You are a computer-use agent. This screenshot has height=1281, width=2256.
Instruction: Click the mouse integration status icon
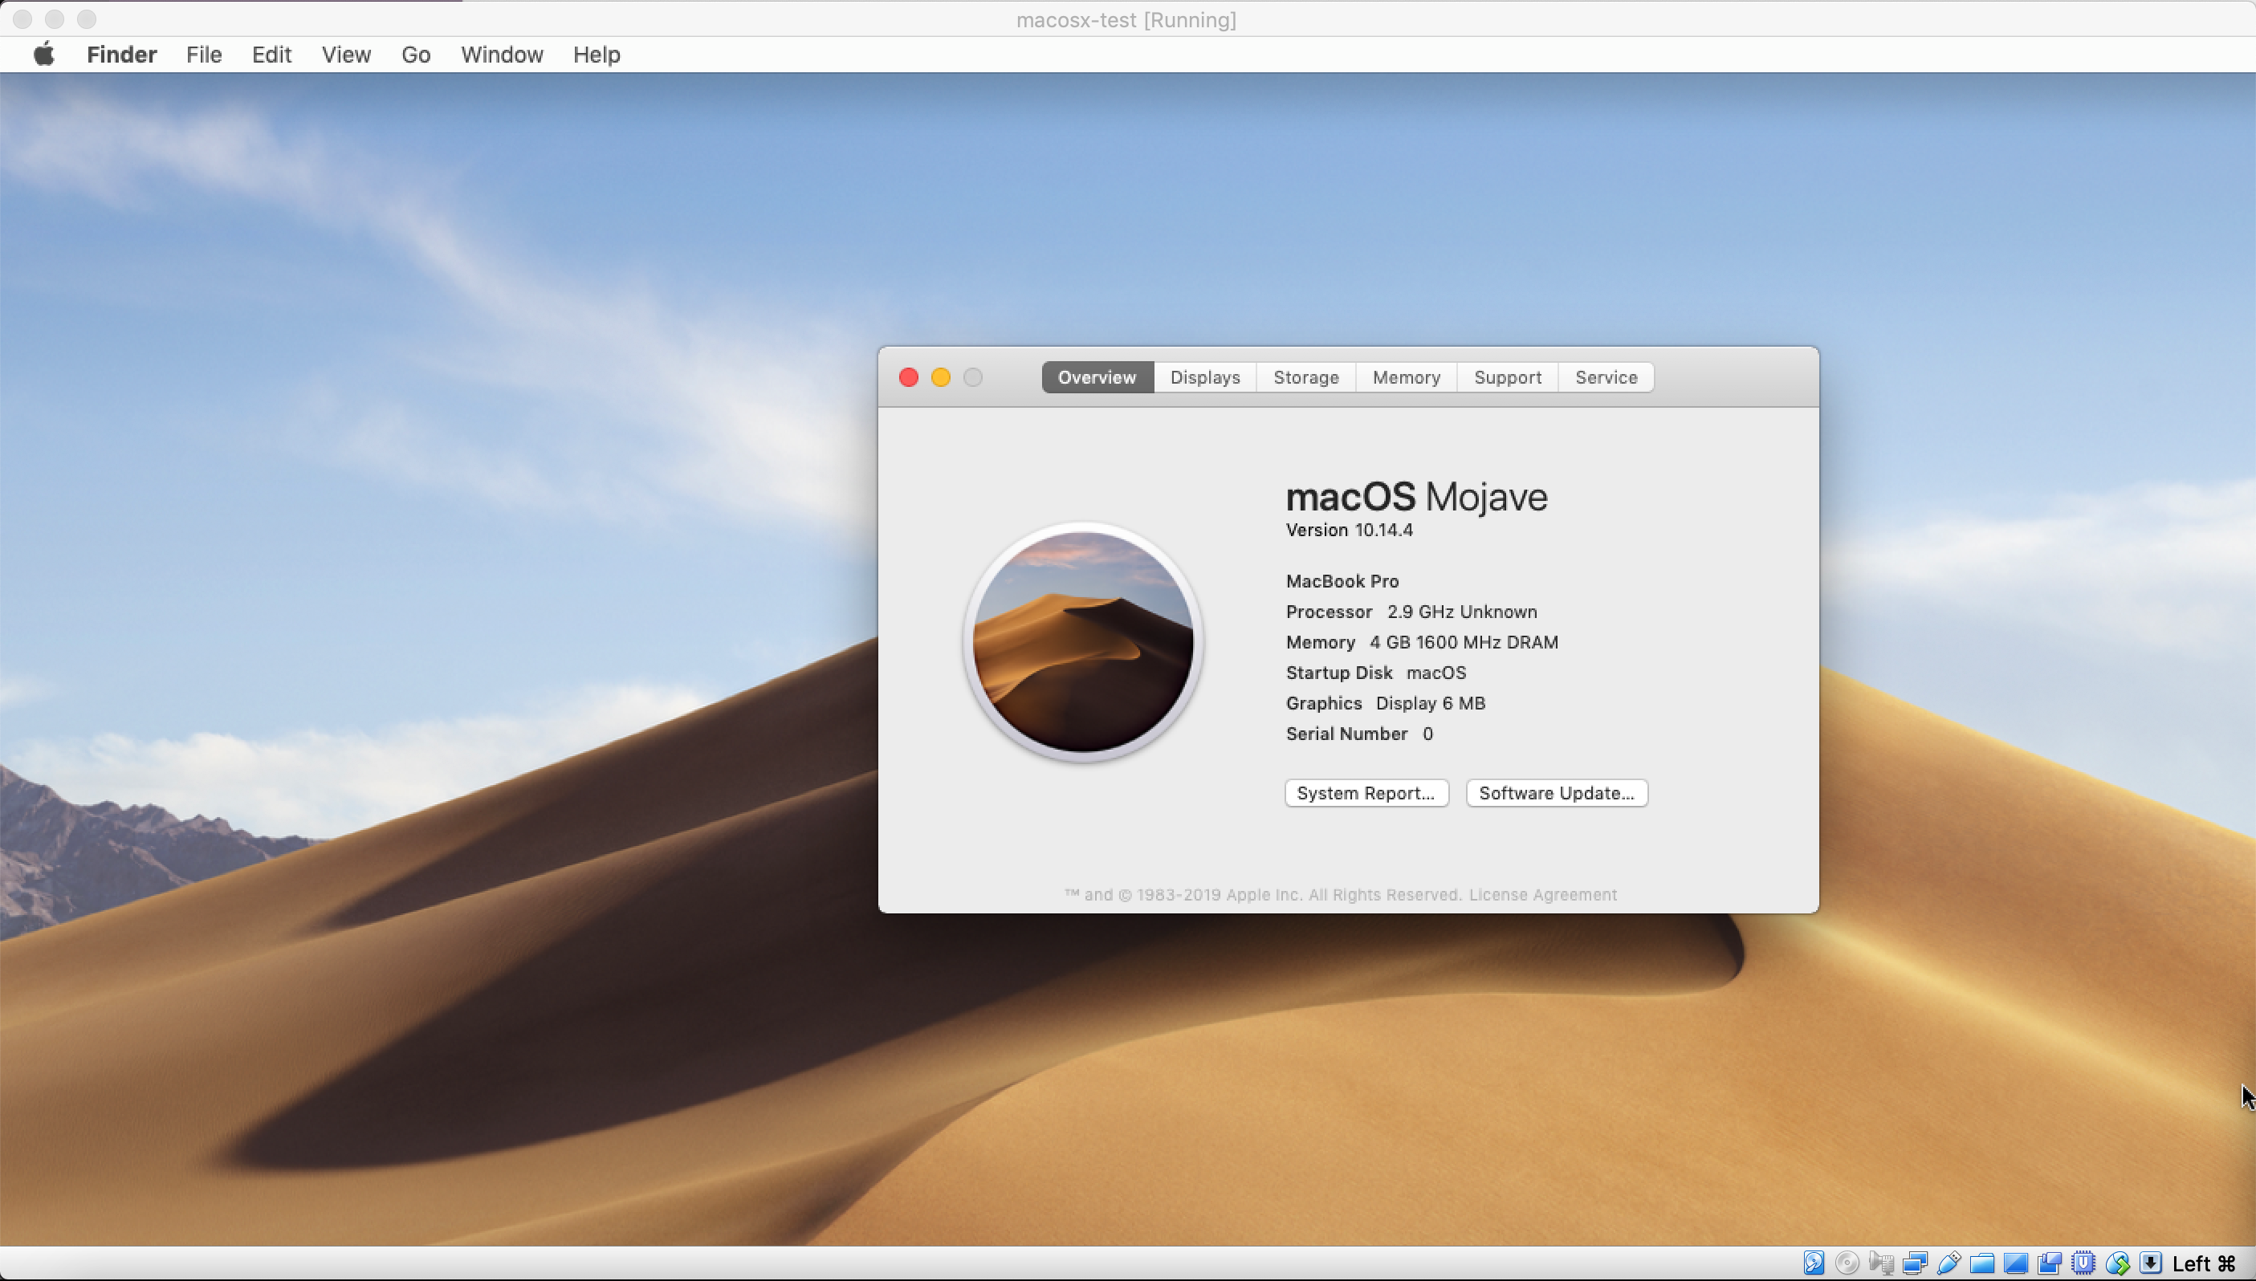pyautogui.click(x=2117, y=1263)
